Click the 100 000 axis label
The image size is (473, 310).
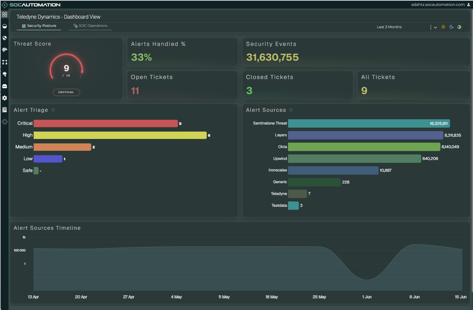pos(20,250)
